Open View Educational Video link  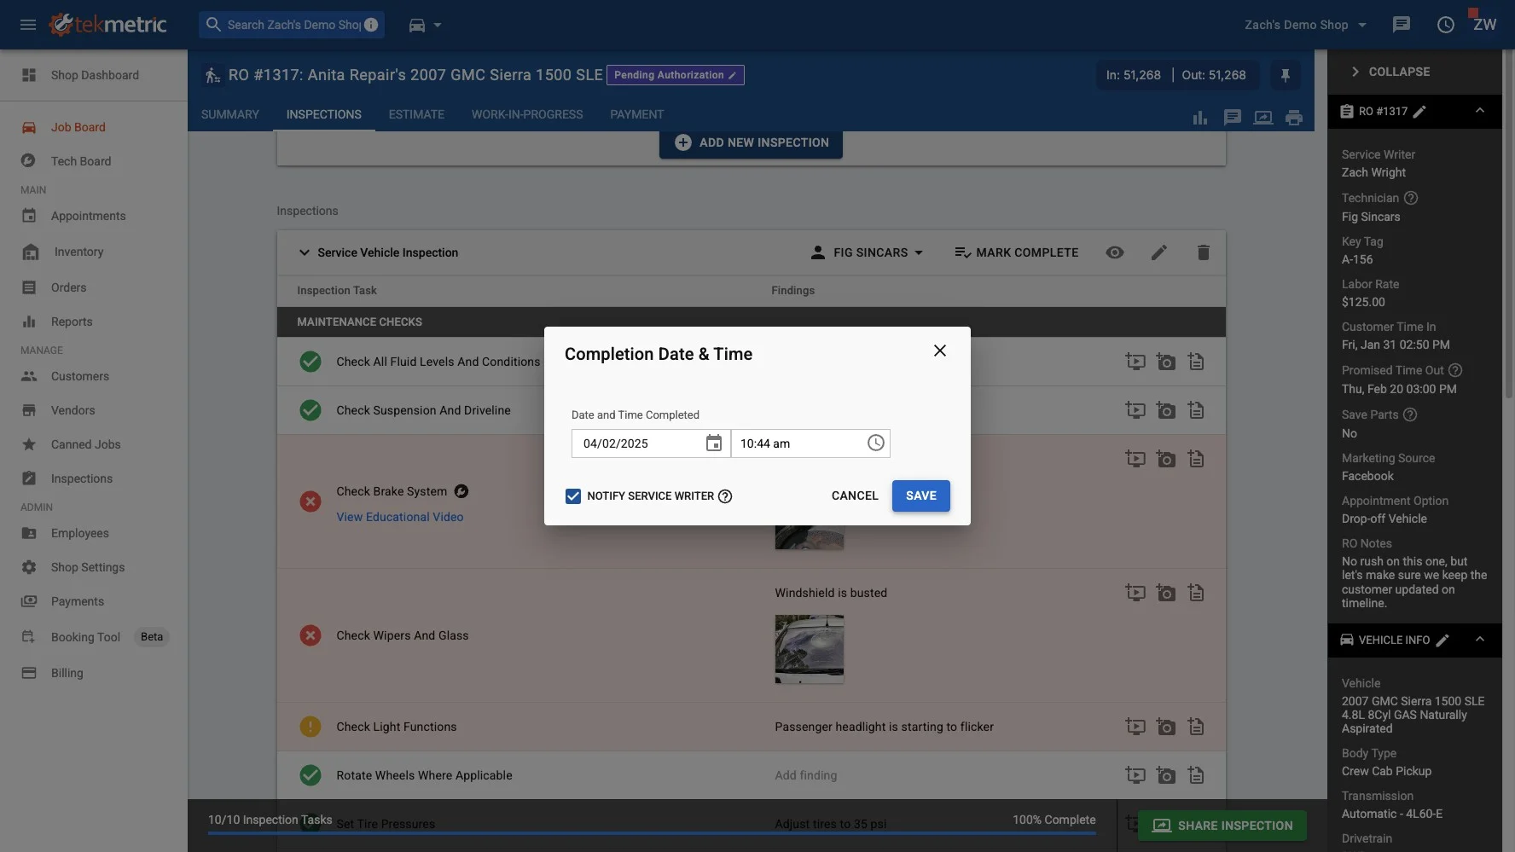point(399,517)
